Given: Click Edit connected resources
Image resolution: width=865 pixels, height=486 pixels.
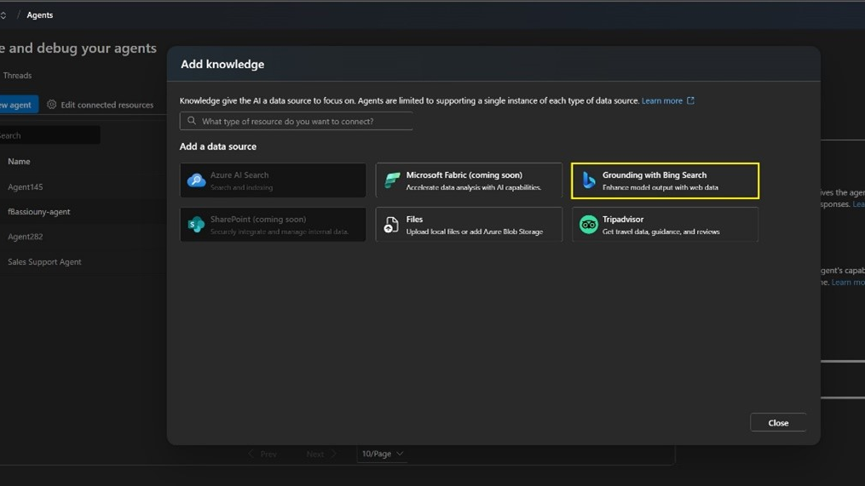Looking at the screenshot, I should point(100,104).
